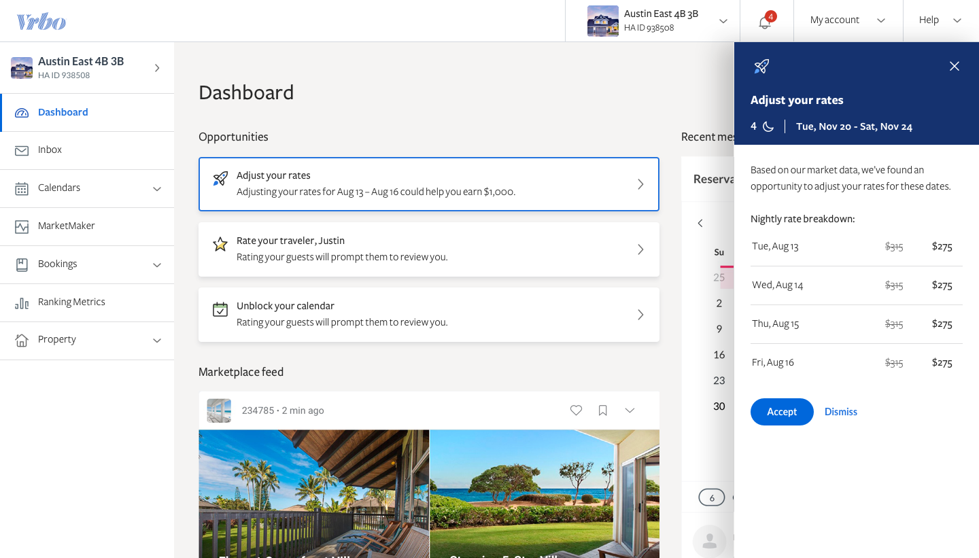Open Adjust your rates opportunity arrow
979x558 pixels.
pos(640,184)
